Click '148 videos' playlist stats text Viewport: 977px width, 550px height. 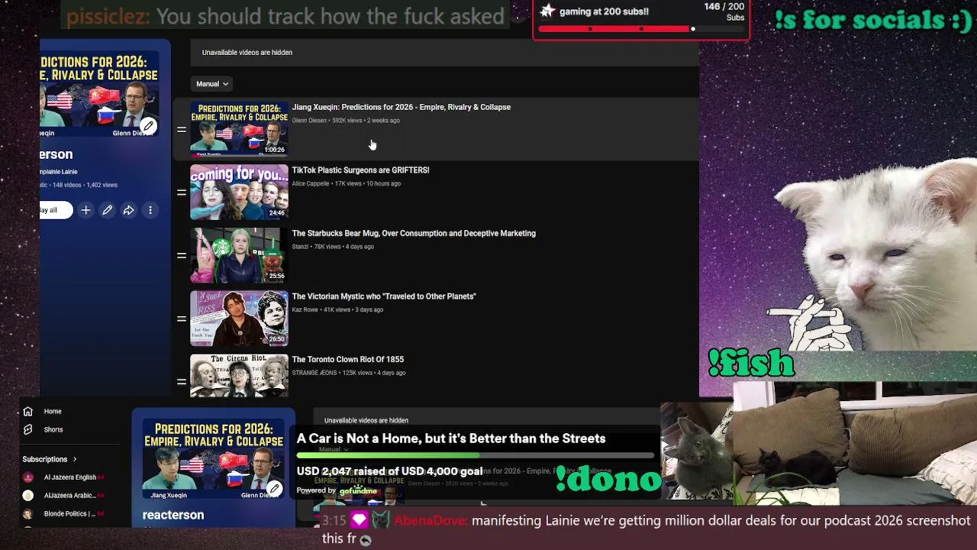point(67,185)
